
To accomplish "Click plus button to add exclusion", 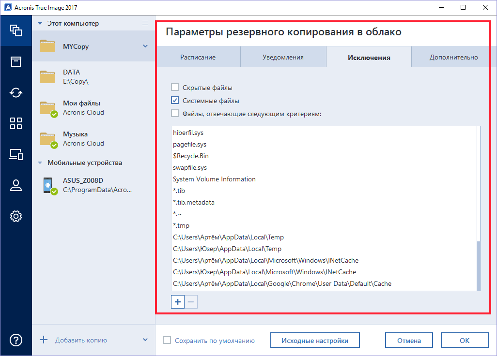I will 178,302.
